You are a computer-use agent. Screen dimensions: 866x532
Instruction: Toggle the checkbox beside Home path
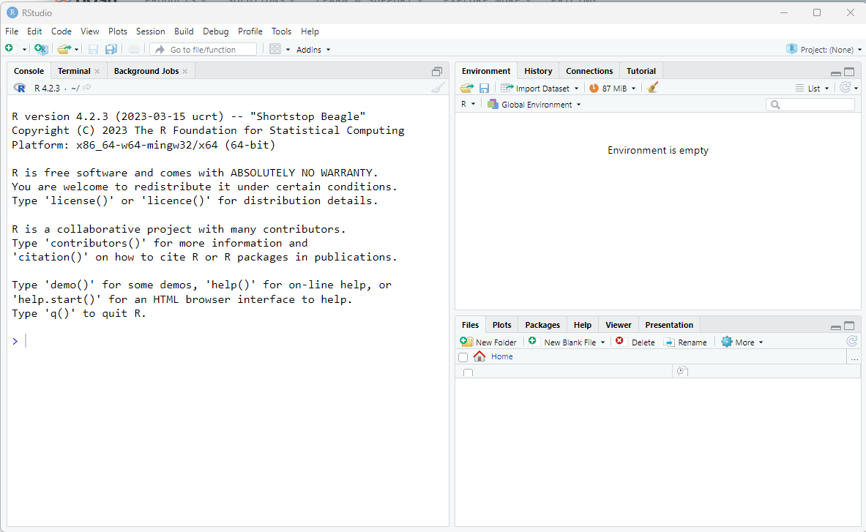point(463,357)
